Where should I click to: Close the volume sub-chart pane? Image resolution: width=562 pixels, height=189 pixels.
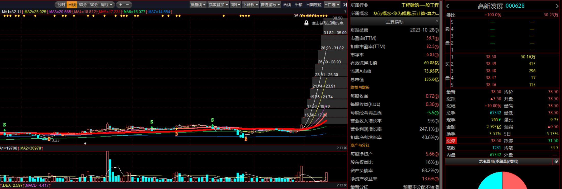[x=345, y=148]
